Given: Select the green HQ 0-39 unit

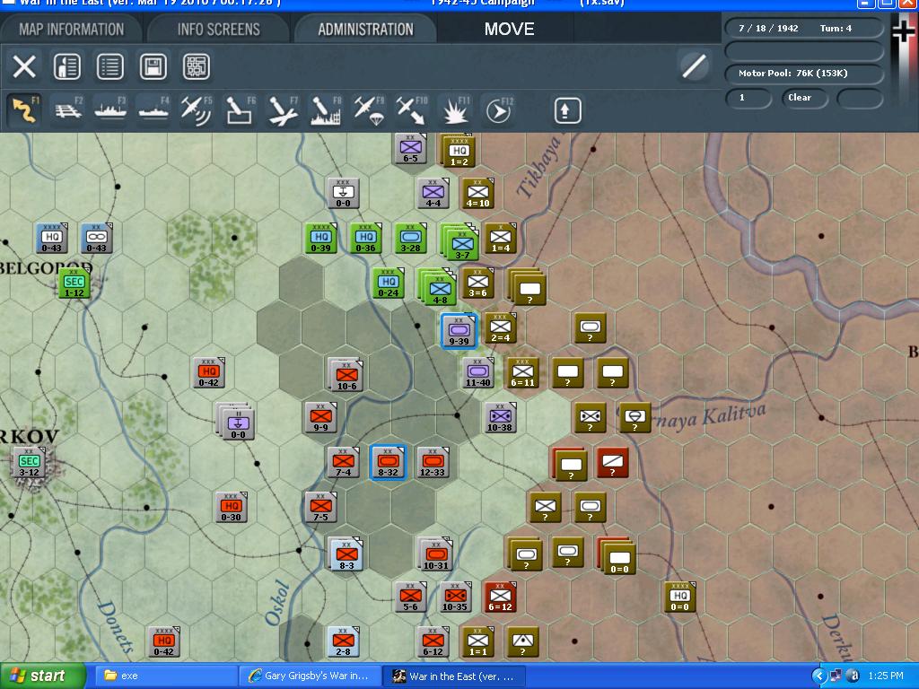Looking at the screenshot, I should point(320,238).
